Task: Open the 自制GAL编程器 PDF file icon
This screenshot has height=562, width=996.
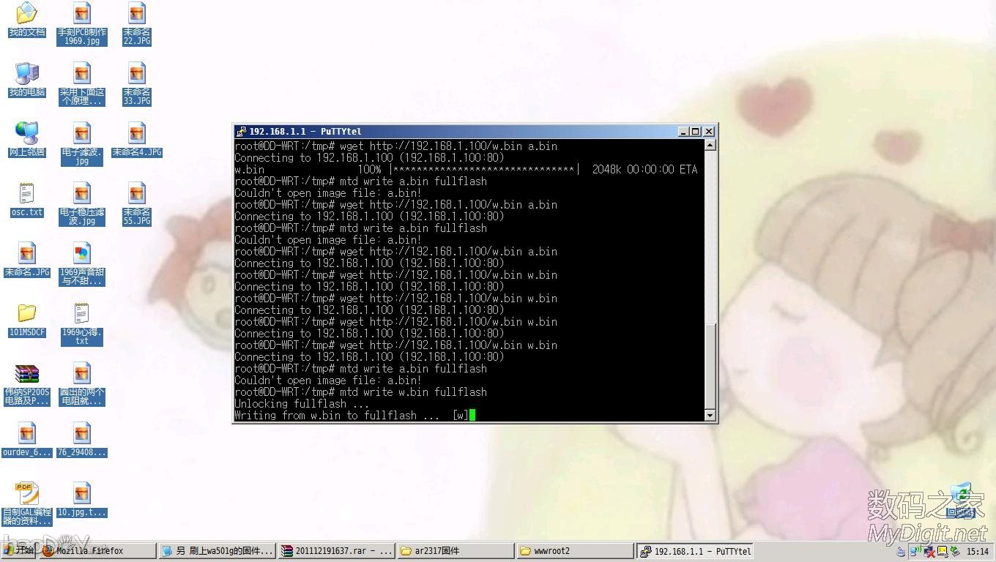Action: 26,494
